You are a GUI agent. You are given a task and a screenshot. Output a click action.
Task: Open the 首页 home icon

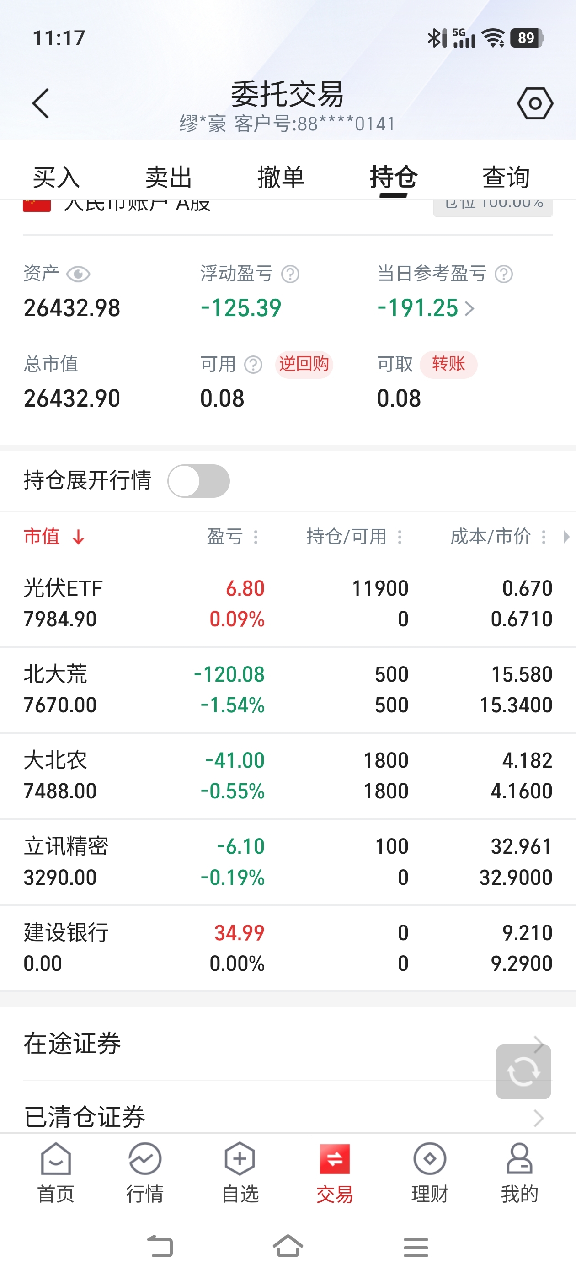(x=56, y=1173)
